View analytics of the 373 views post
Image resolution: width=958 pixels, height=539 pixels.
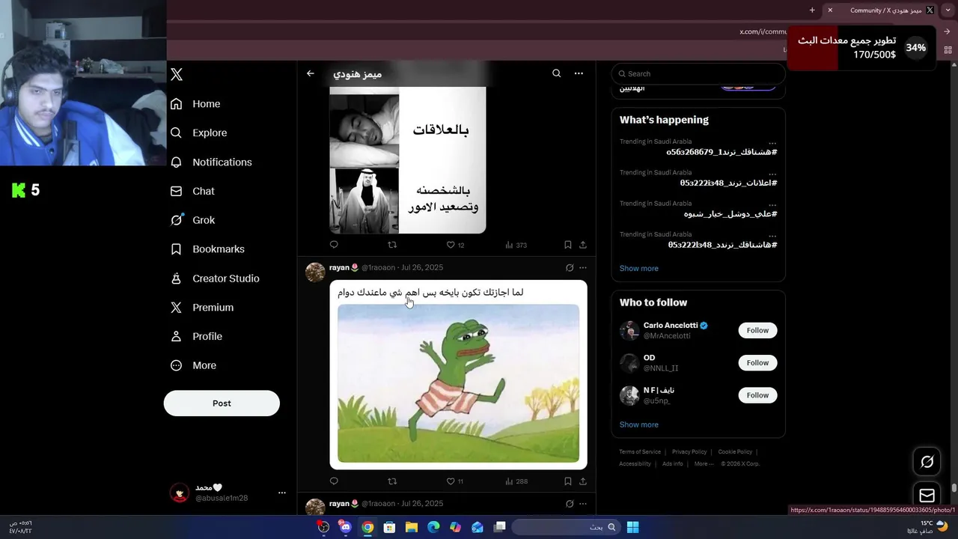[x=516, y=245]
